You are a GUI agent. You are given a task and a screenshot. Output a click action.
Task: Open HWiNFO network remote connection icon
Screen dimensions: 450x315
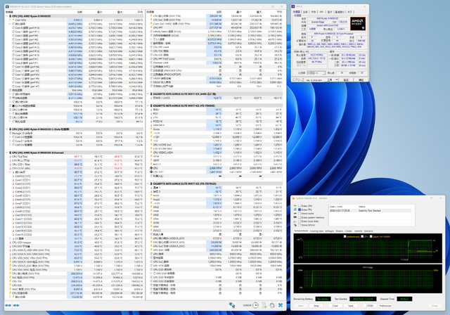pyautogui.click(x=232, y=305)
